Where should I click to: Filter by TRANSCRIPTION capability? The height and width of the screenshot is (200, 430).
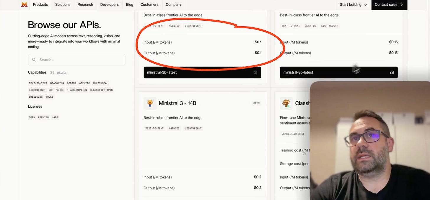(77, 90)
